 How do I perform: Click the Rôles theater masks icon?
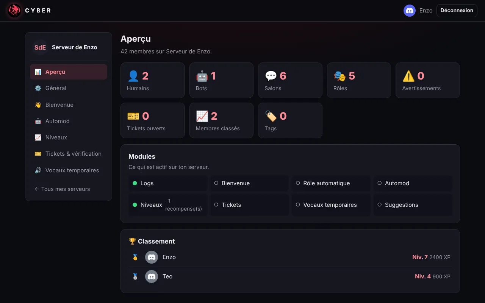[339, 76]
